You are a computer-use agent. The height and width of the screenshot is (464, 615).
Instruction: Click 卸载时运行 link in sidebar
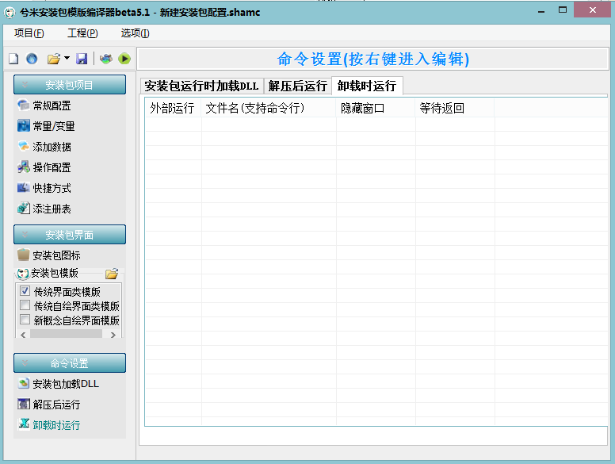55,425
